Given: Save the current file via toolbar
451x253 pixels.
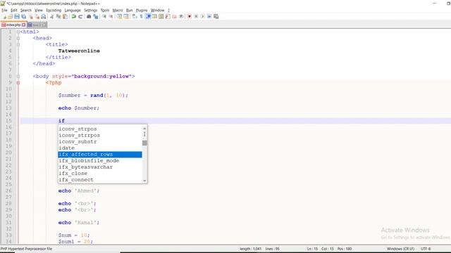Looking at the screenshot, I should 17,17.
